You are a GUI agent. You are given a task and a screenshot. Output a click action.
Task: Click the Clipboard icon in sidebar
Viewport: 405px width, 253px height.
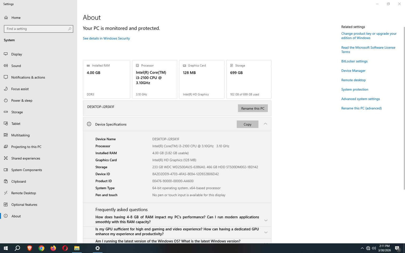click(6, 181)
